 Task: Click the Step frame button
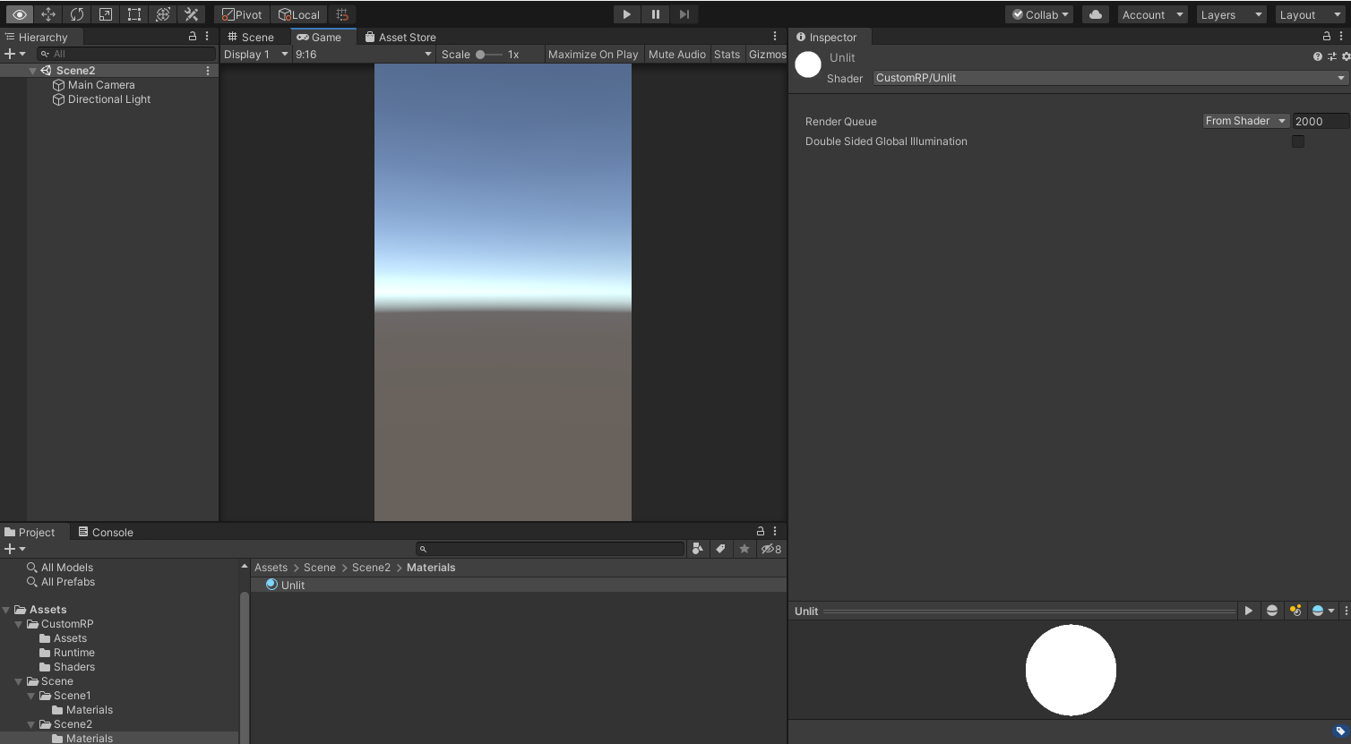(x=684, y=14)
